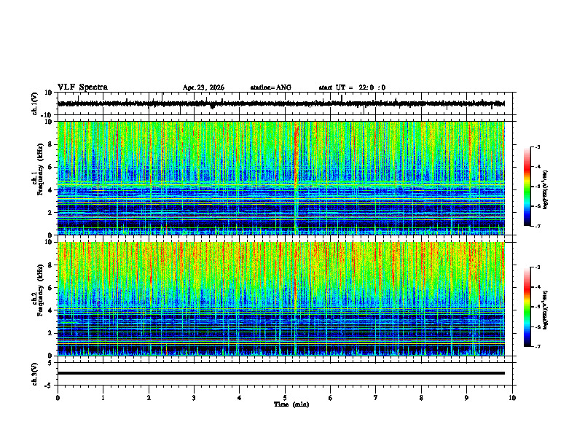Click the -3 label on upper color bar
The width and height of the screenshot is (577, 446).
click(538, 146)
